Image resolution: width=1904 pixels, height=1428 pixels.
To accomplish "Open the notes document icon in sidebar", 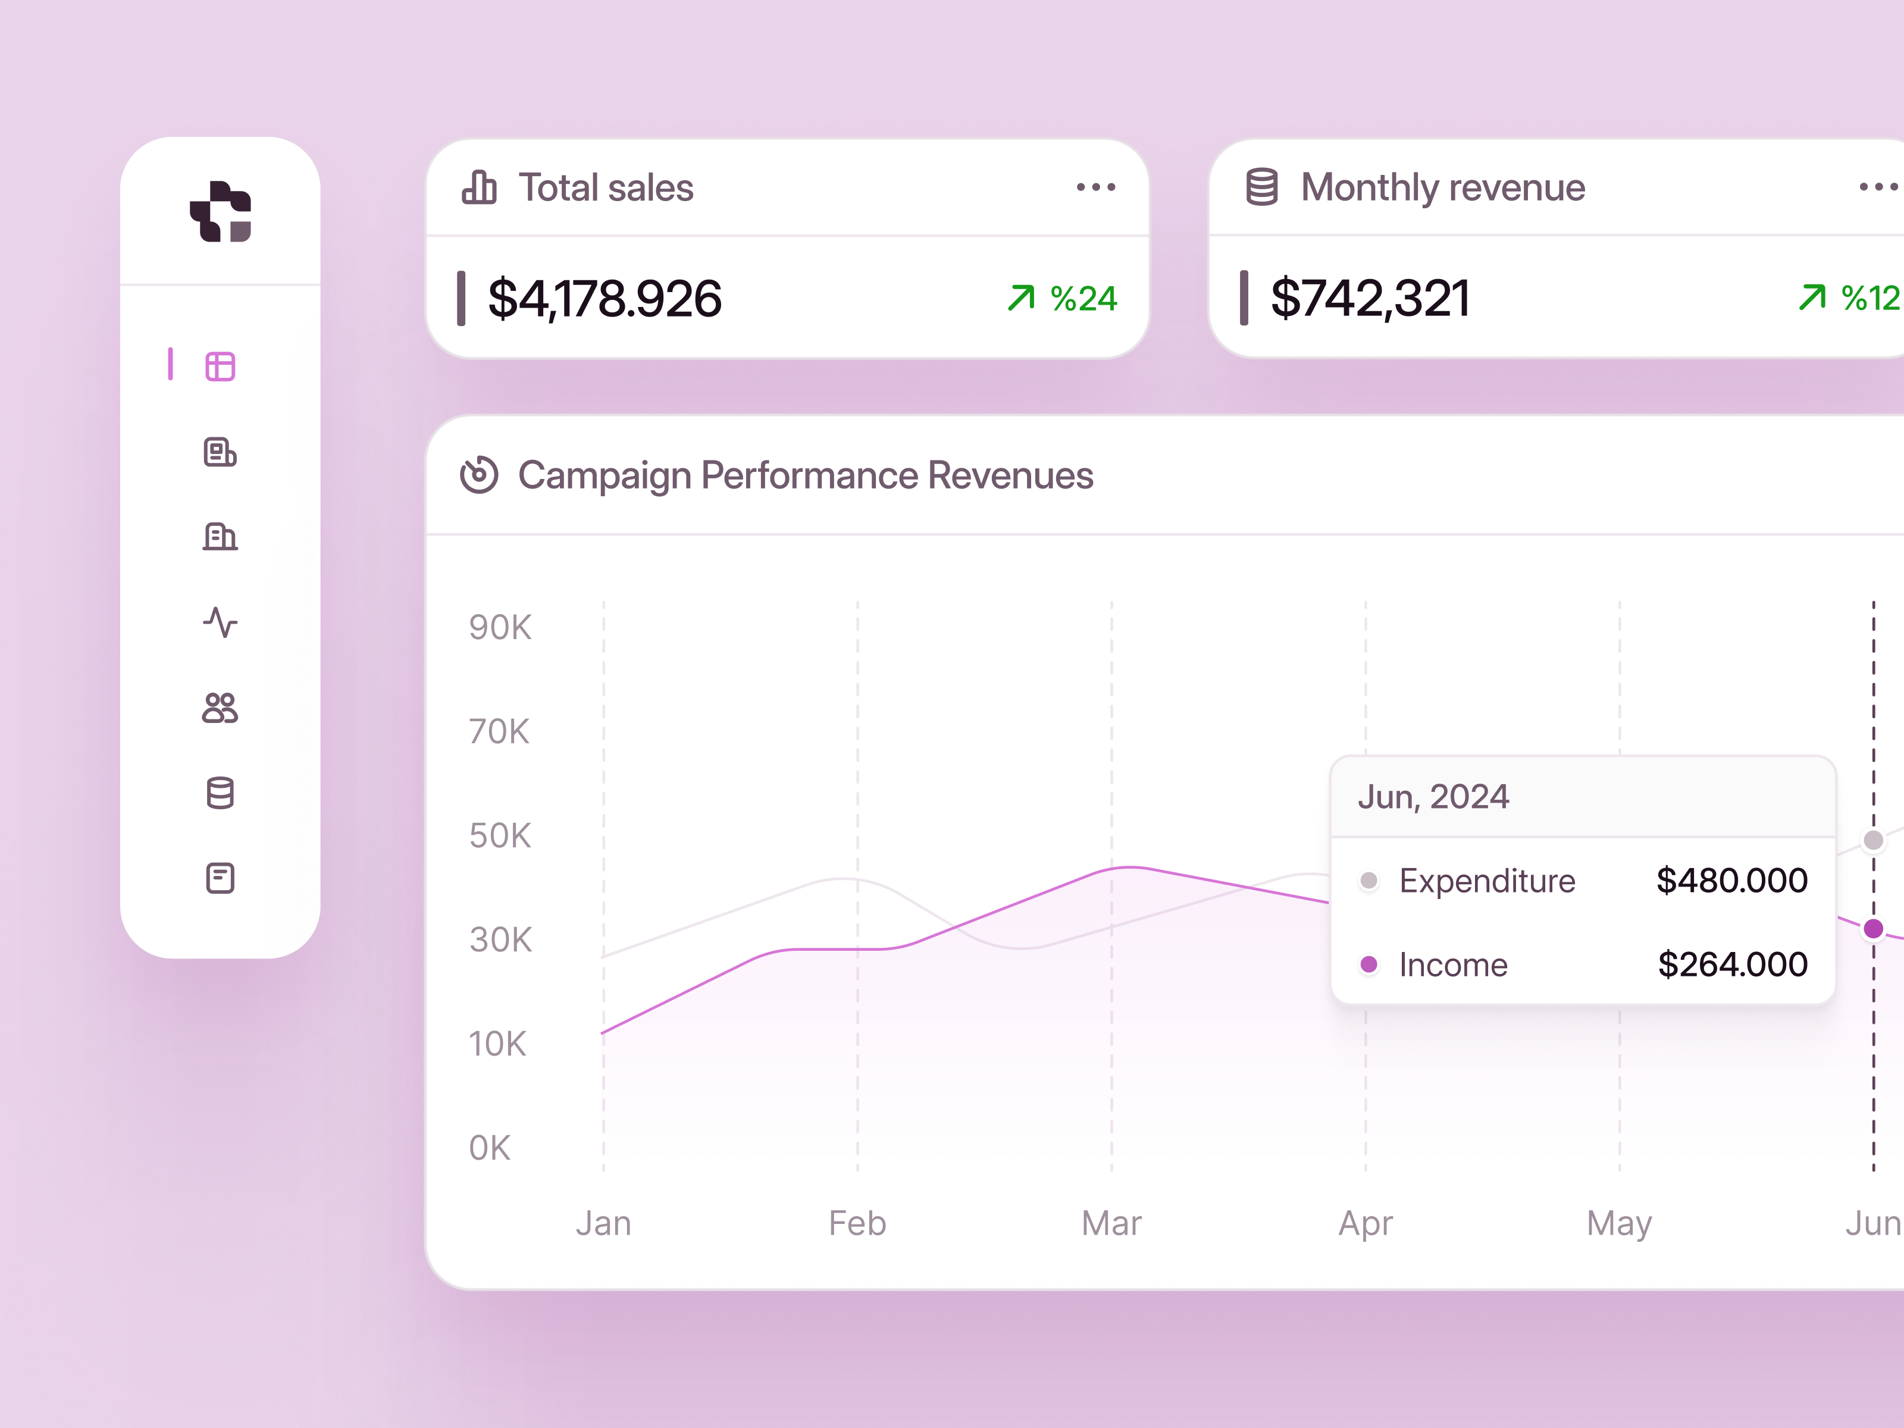I will (x=220, y=878).
